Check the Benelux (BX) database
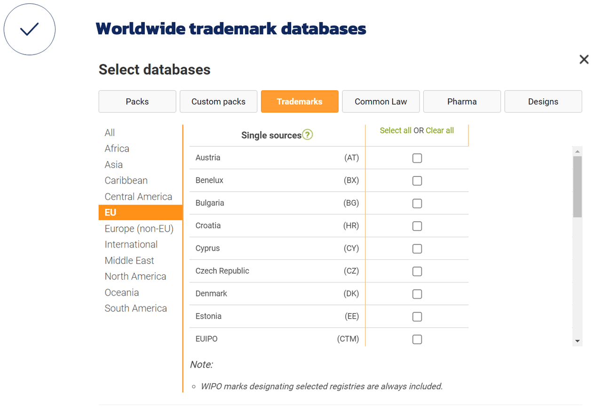602x410 pixels. point(417,181)
